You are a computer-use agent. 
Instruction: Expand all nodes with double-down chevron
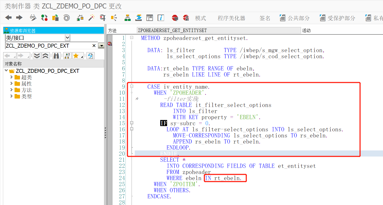pyautogui.click(x=36, y=56)
